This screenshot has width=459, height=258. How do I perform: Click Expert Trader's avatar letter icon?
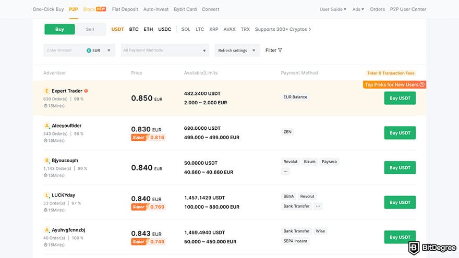pyautogui.click(x=46, y=91)
